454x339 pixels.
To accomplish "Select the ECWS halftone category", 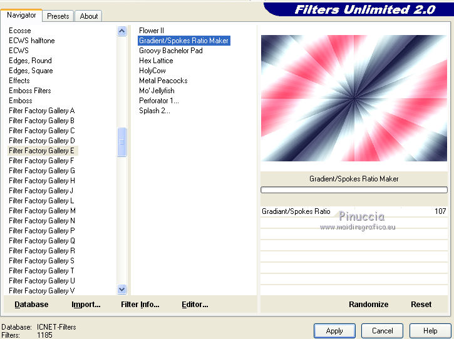I will [31, 41].
